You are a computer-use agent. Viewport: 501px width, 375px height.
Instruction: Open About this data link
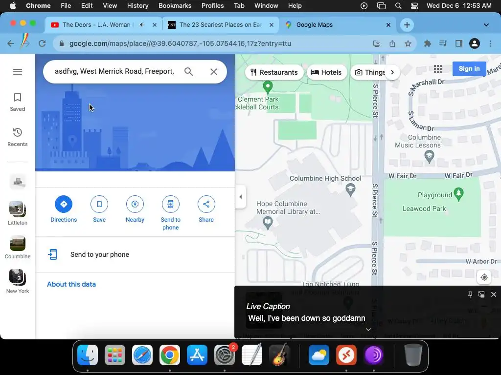[71, 284]
